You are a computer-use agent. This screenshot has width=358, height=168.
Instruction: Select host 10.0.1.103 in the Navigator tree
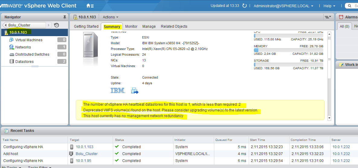click(x=34, y=32)
